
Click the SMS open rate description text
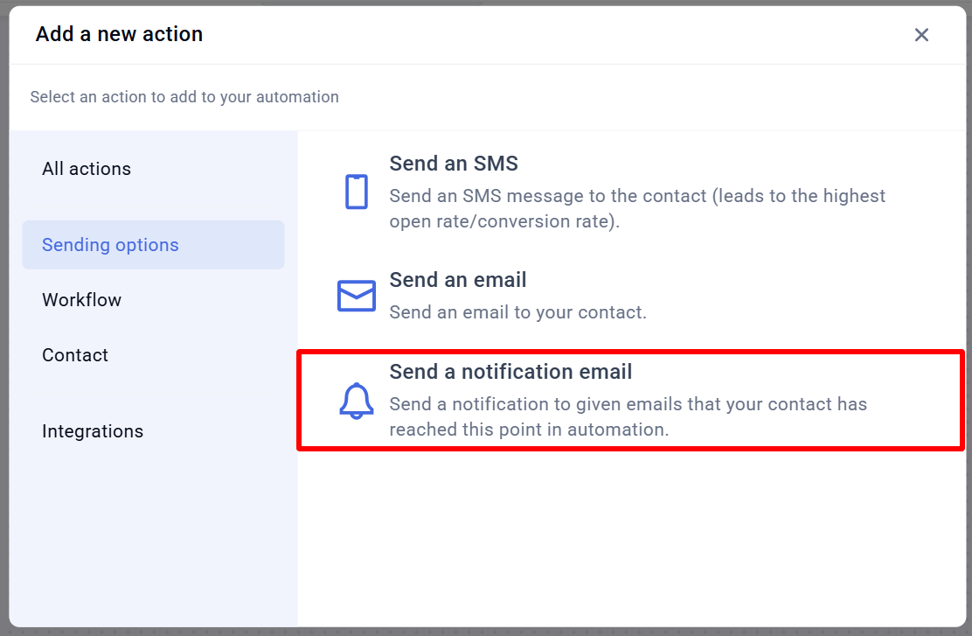tap(637, 208)
